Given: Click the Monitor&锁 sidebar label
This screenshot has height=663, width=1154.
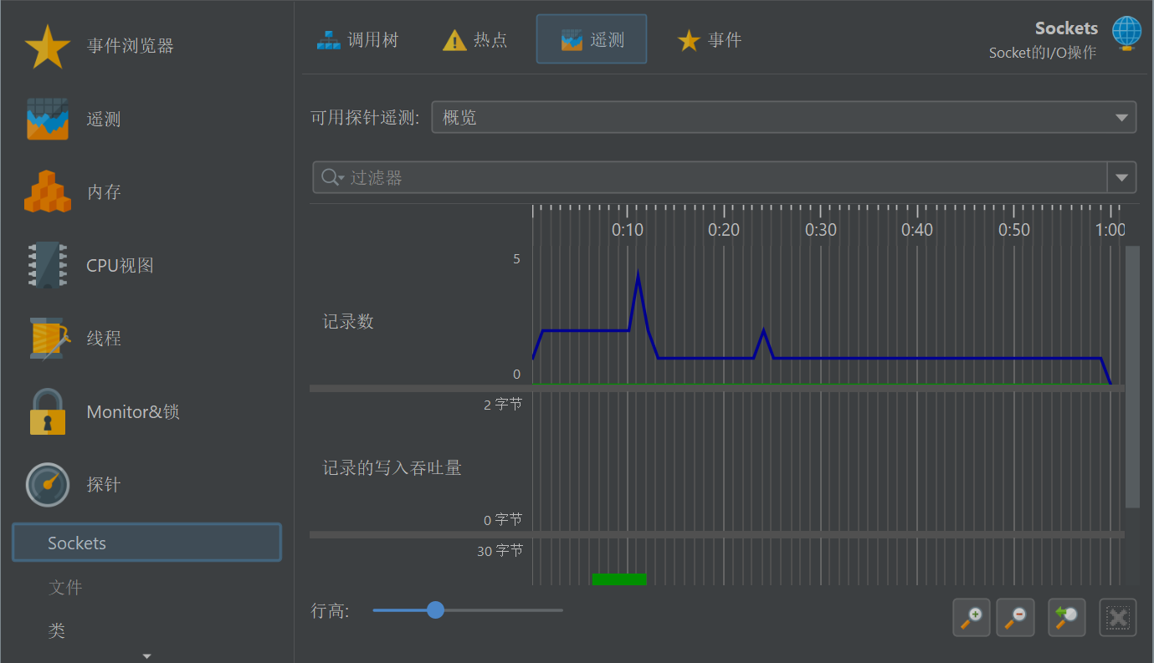Looking at the screenshot, I should click(x=133, y=412).
